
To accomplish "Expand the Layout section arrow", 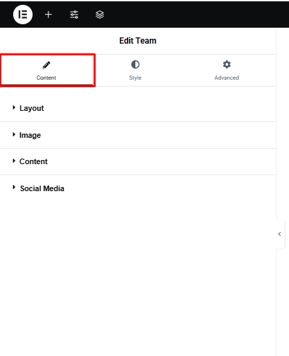I will click(x=14, y=107).
